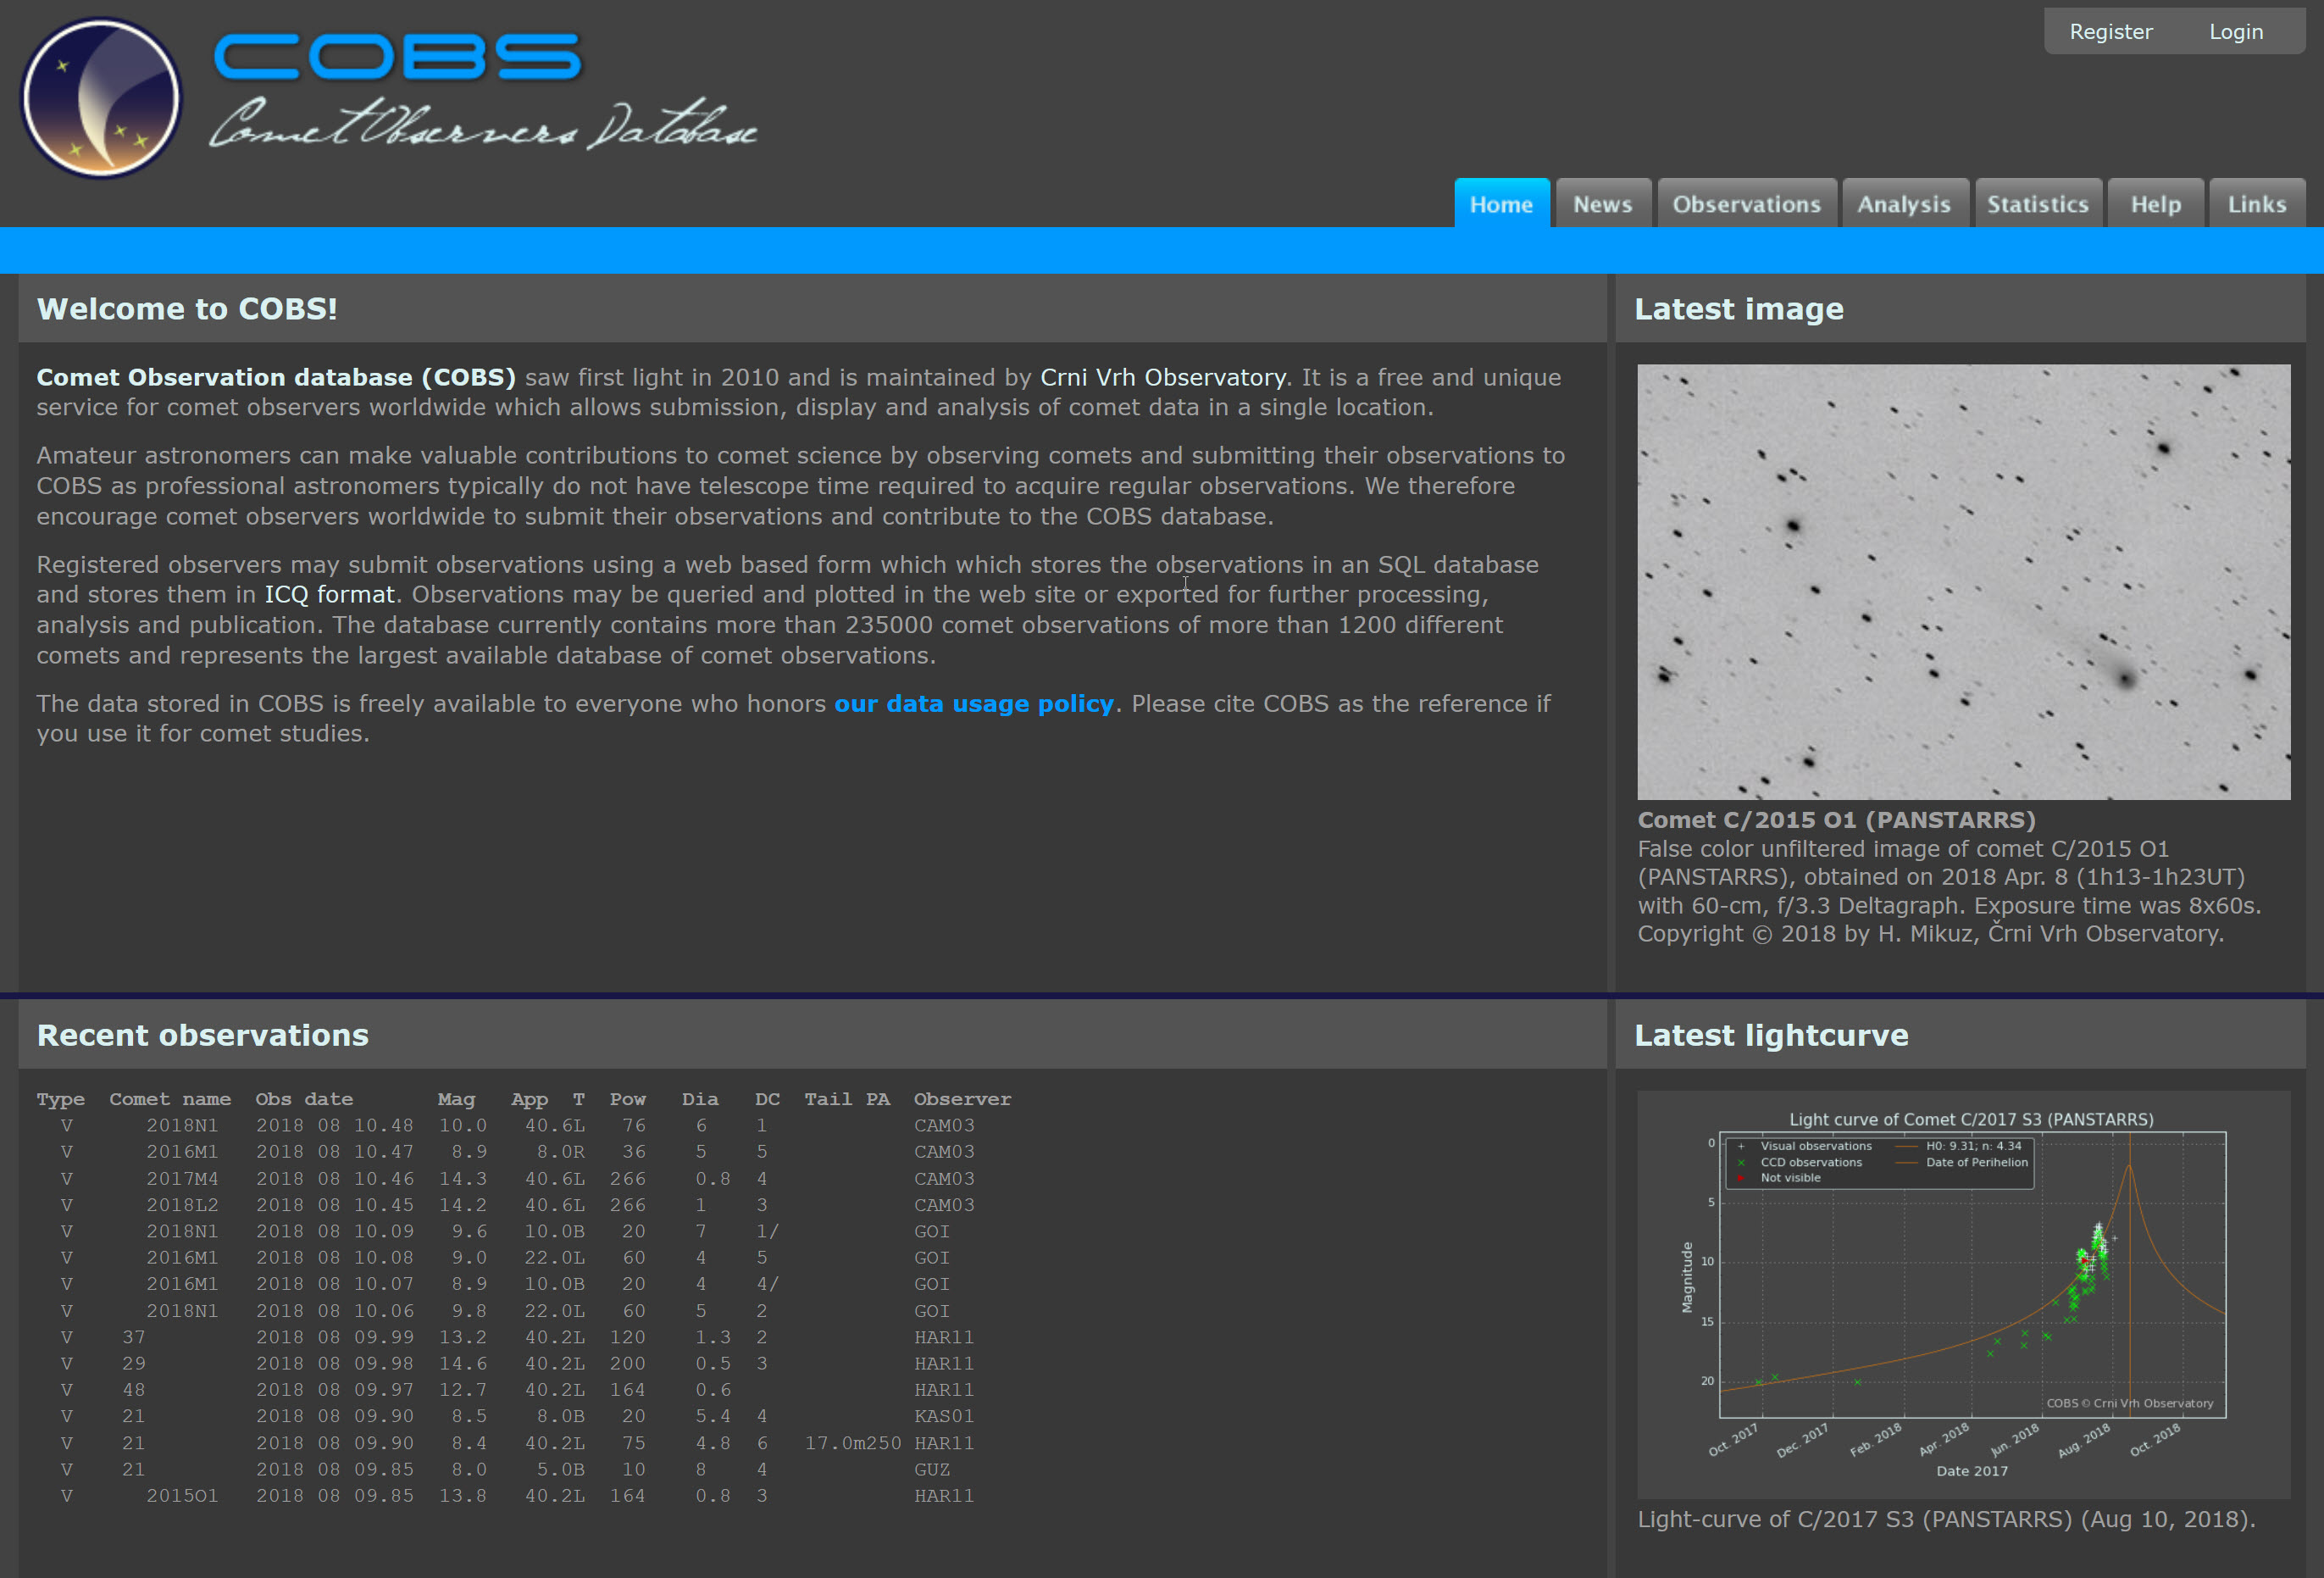Click observer GUZ in the table
The height and width of the screenshot is (1578, 2324).
pos(932,1470)
